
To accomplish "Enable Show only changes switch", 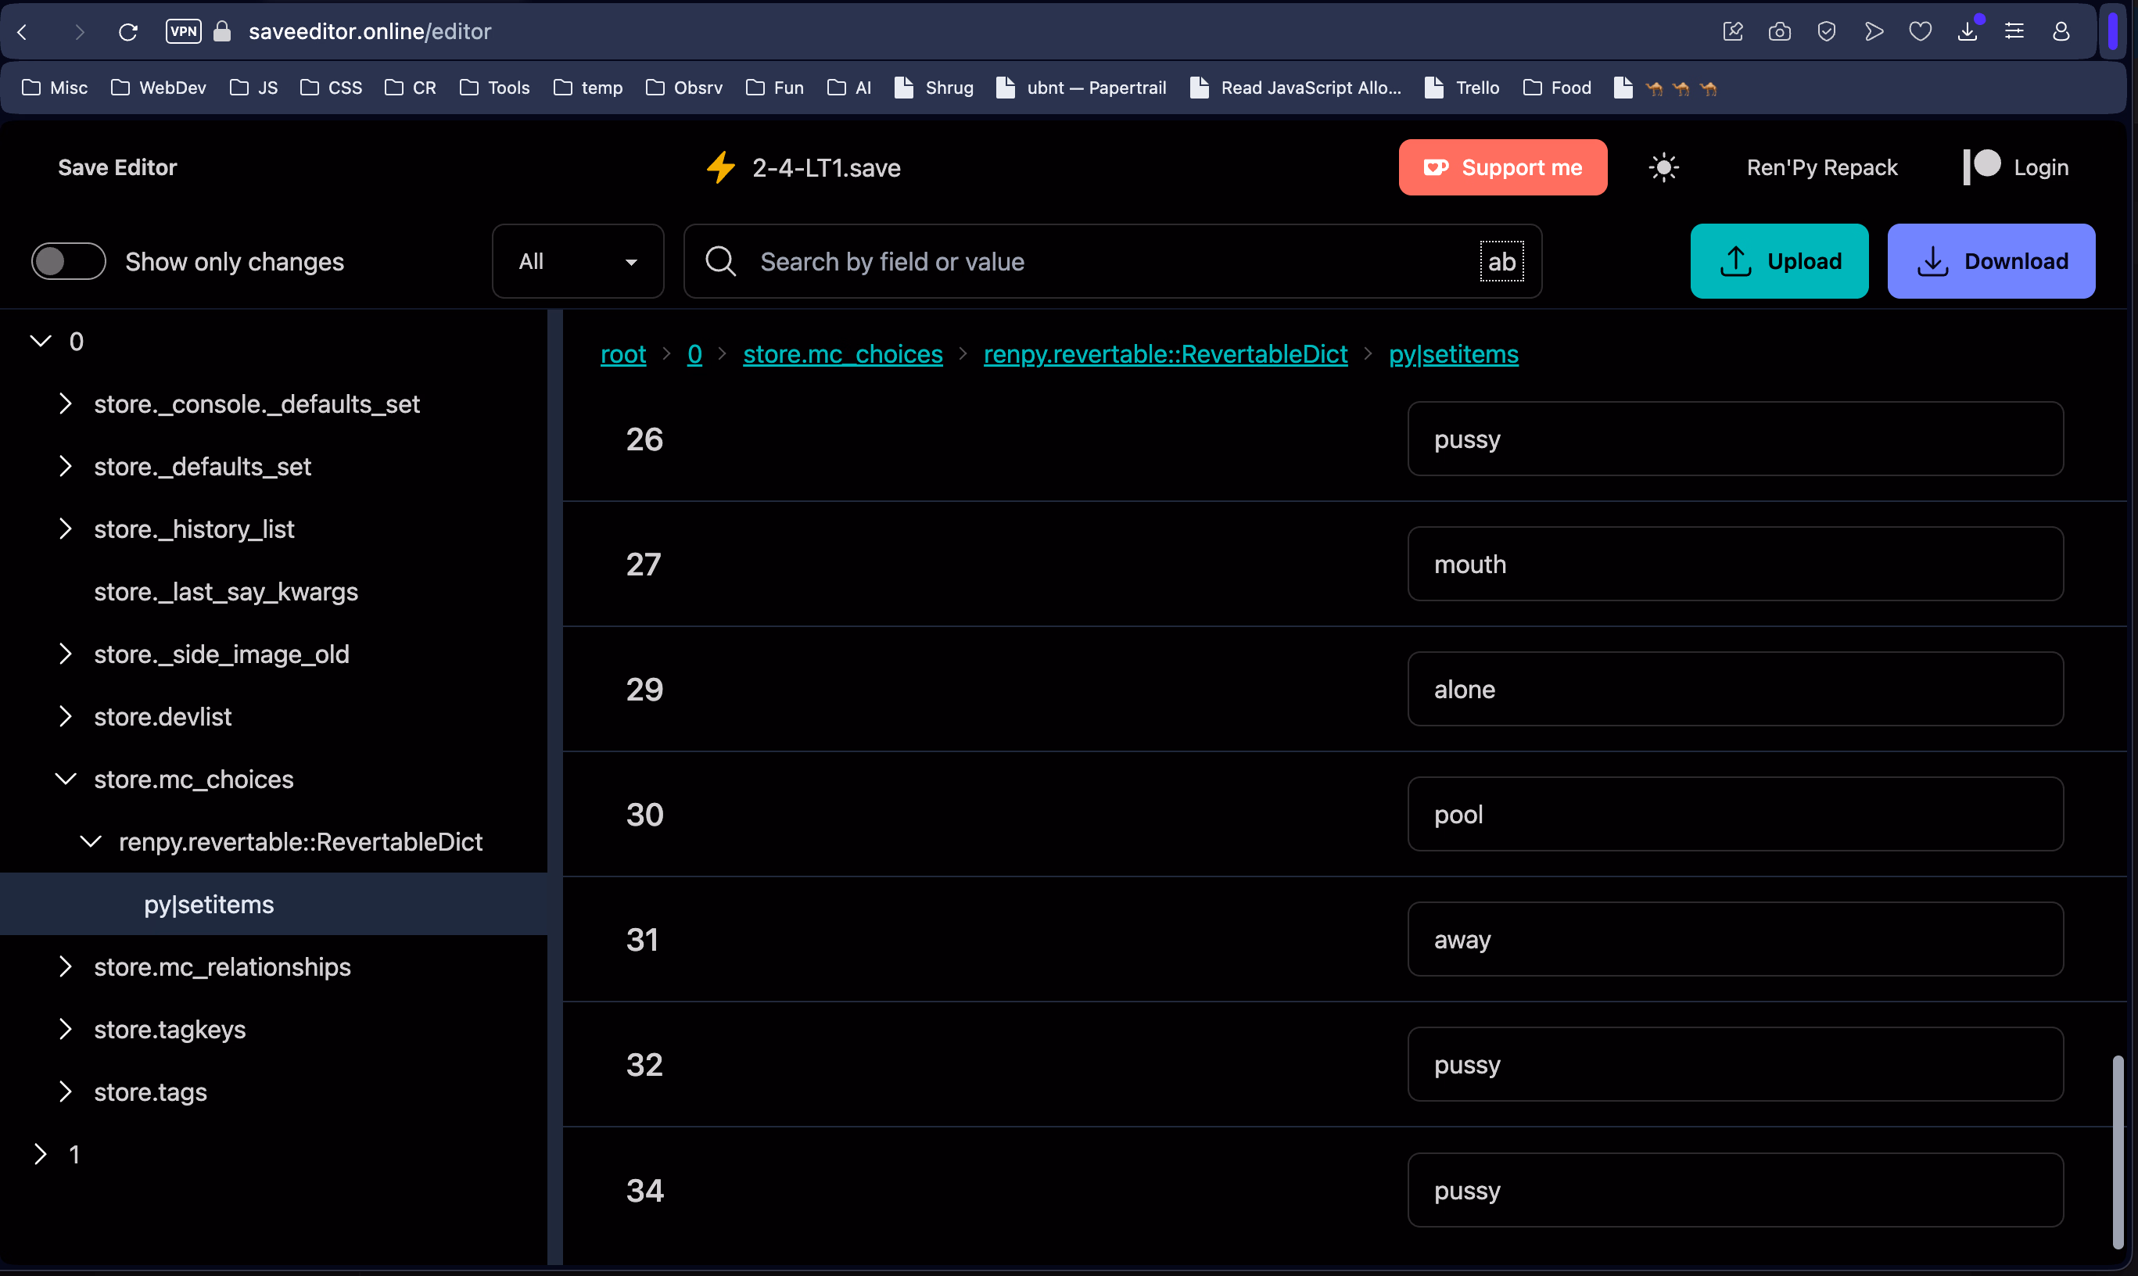I will 68,261.
